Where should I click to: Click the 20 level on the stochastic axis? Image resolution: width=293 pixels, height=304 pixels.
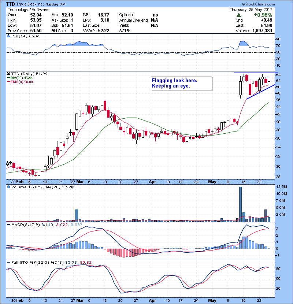278,289
